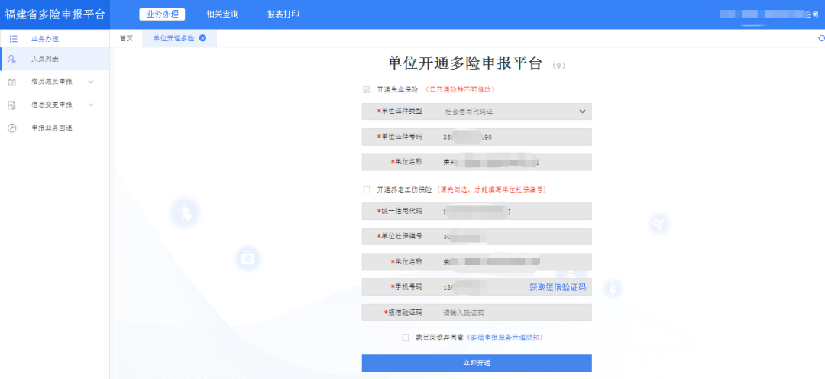Click the 业务办理 sidebar header text
This screenshot has width=825, height=379.
click(x=45, y=39)
